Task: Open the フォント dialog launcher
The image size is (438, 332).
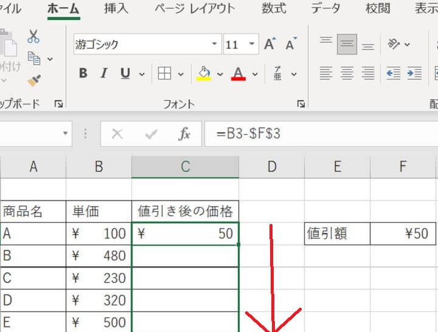Action: pos(301,104)
